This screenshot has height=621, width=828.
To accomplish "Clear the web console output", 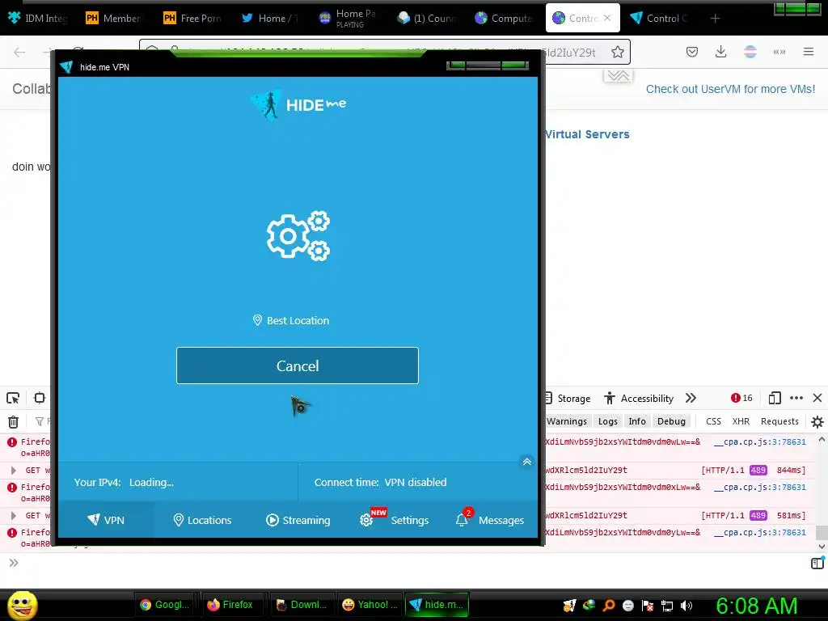I will click(13, 421).
